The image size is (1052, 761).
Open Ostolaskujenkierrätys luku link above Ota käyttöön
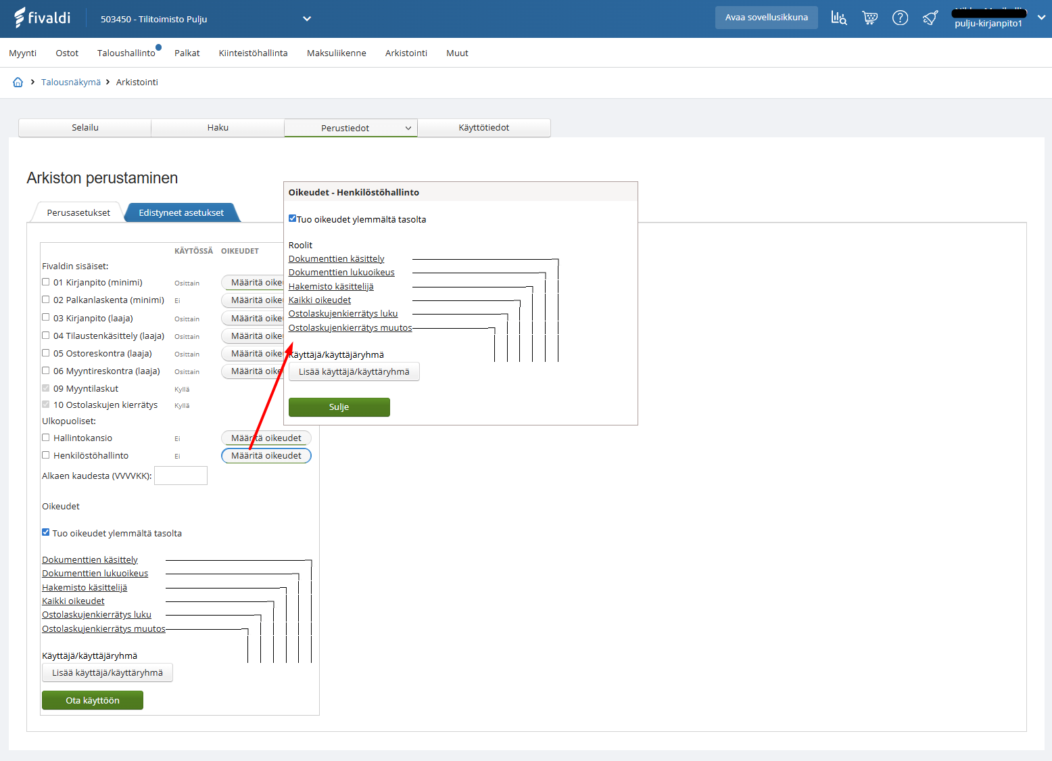click(97, 615)
